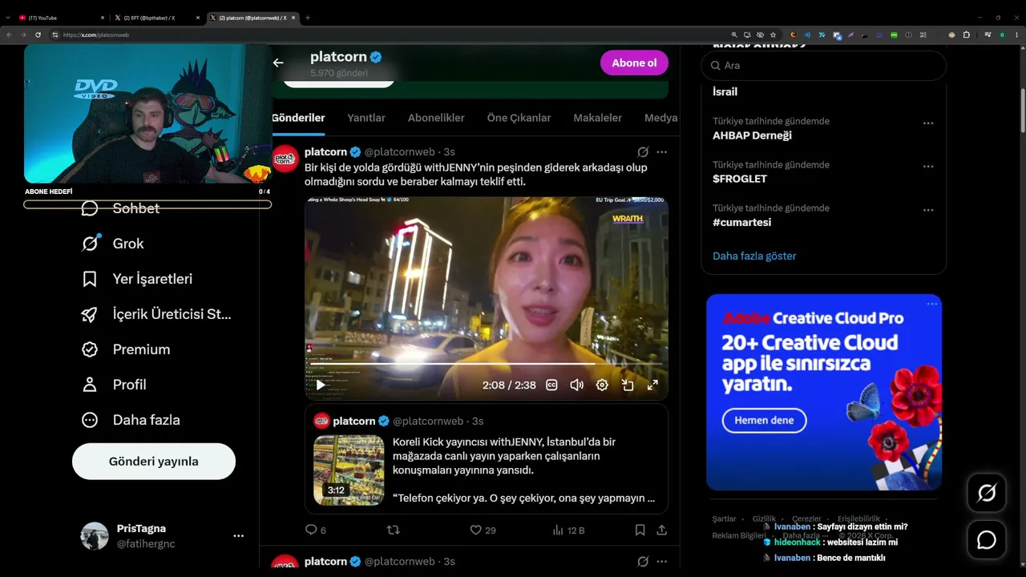The image size is (1026, 577).
Task: Switch the video to fullscreen
Action: coord(652,385)
